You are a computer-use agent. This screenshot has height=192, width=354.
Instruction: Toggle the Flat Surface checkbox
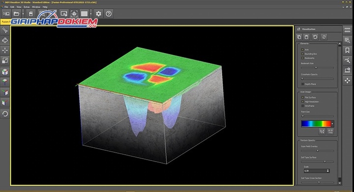(302, 97)
